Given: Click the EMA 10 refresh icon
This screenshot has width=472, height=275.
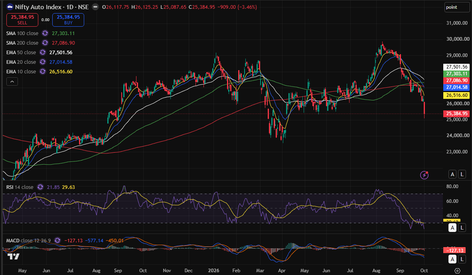Looking at the screenshot, I should [x=43, y=72].
